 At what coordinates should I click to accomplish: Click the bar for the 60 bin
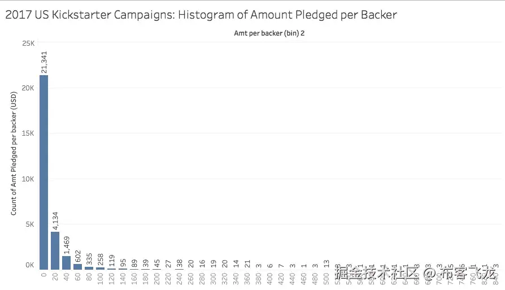[77, 267]
